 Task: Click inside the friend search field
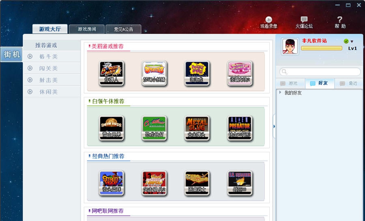pyautogui.click(x=320, y=72)
